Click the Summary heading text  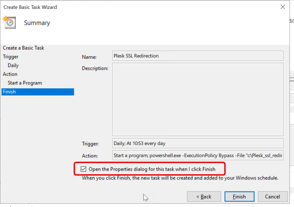[x=37, y=23]
